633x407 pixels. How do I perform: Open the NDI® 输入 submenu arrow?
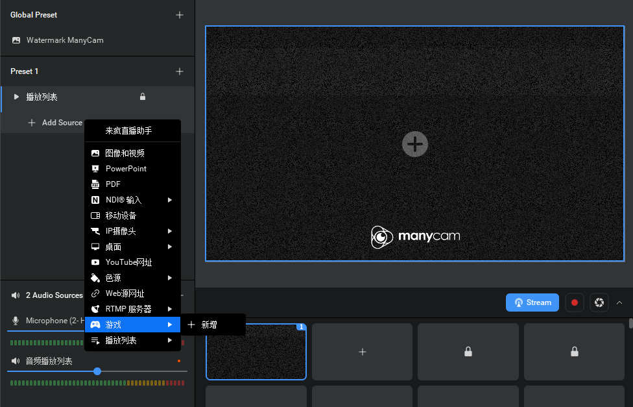(170, 200)
